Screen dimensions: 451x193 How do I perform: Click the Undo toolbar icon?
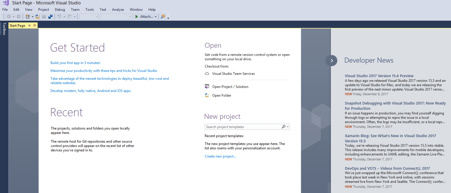59,17
